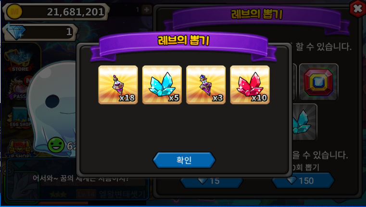The height and width of the screenshot is (207, 366).
Task: Open the EGG SHOP icon
Action: (x=20, y=117)
